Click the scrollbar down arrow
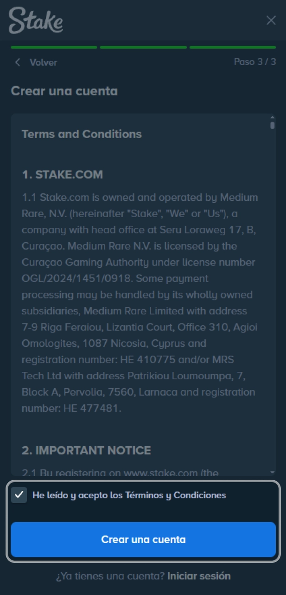 [x=273, y=471]
